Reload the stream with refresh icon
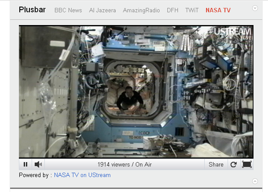 [233, 164]
